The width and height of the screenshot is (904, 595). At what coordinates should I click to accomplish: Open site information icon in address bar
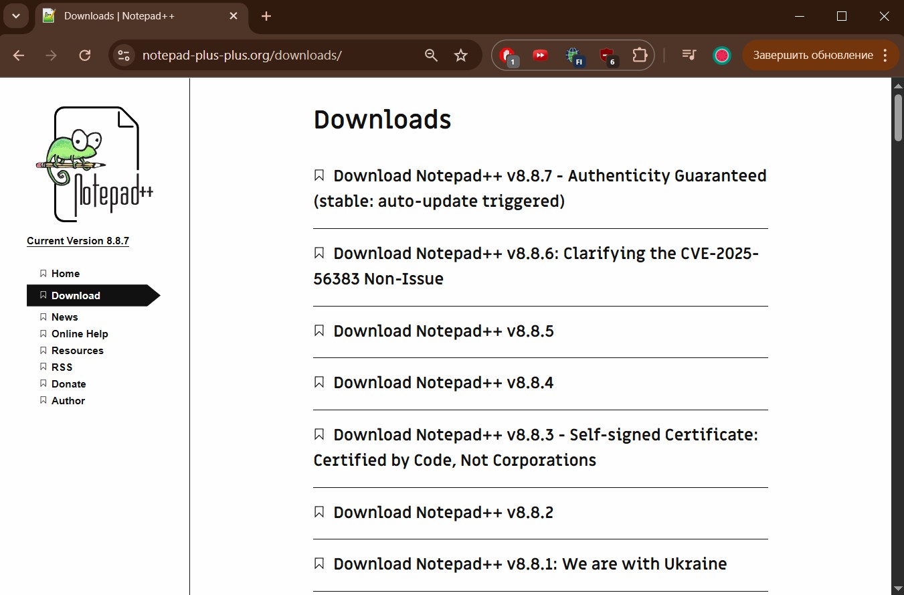point(124,56)
